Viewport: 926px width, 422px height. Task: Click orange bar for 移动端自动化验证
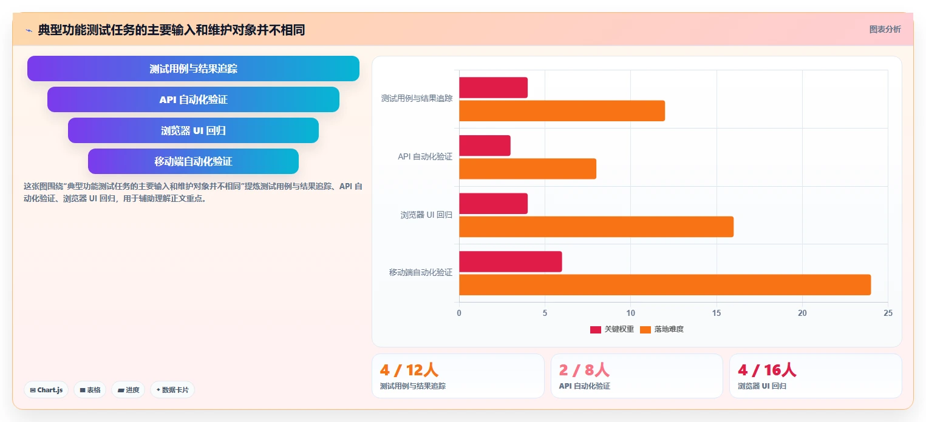(x=665, y=285)
